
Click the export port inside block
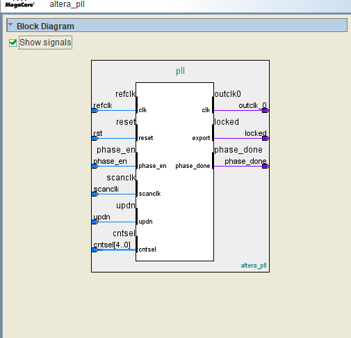201,138
